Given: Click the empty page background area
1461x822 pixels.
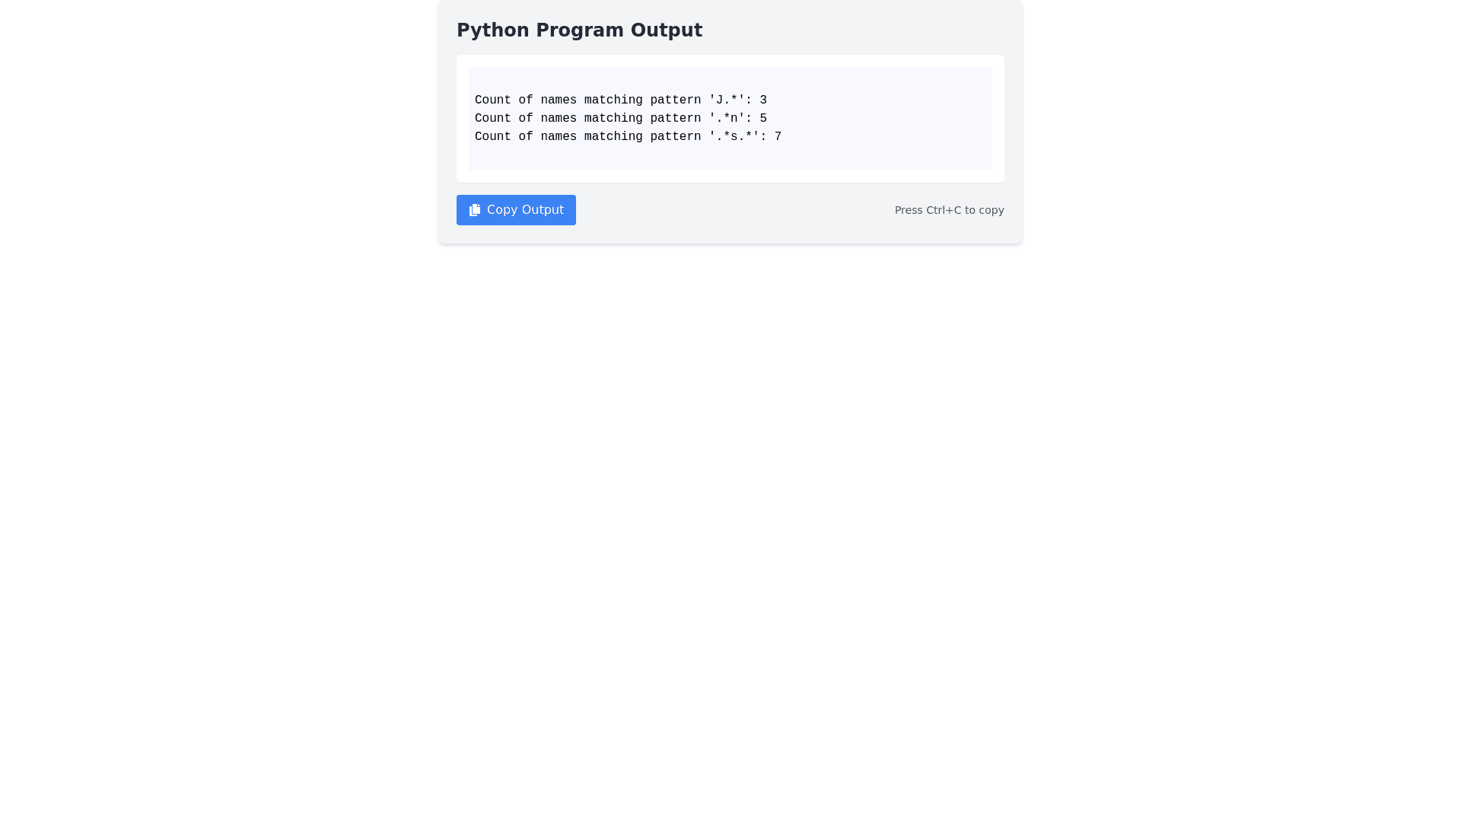Looking at the screenshot, I should tap(730, 533).
